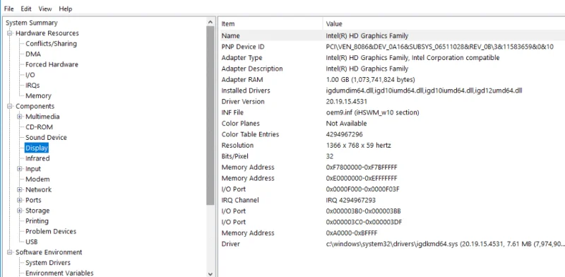Image resolution: width=565 pixels, height=277 pixels.
Task: Select the PNP Device ID row
Action: pyautogui.click(x=392, y=47)
